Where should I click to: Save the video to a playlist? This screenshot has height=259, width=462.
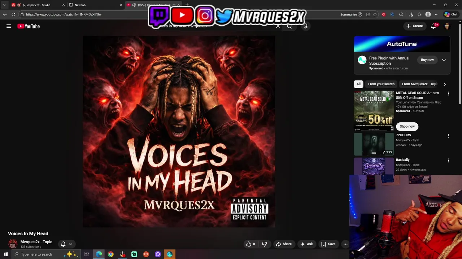click(328, 244)
